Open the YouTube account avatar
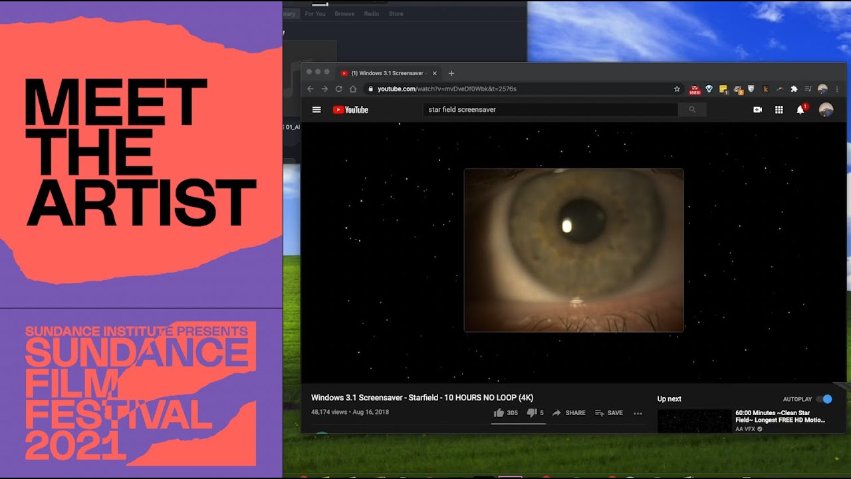This screenshot has width=851, height=479. coord(826,110)
